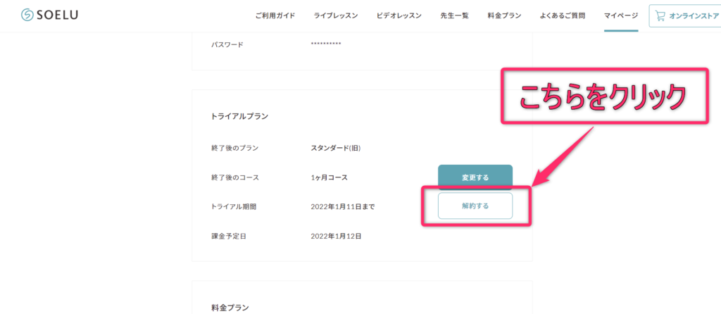Click the trial period date 2022年1月11日まで
This screenshot has height=314, width=721.
click(343, 207)
